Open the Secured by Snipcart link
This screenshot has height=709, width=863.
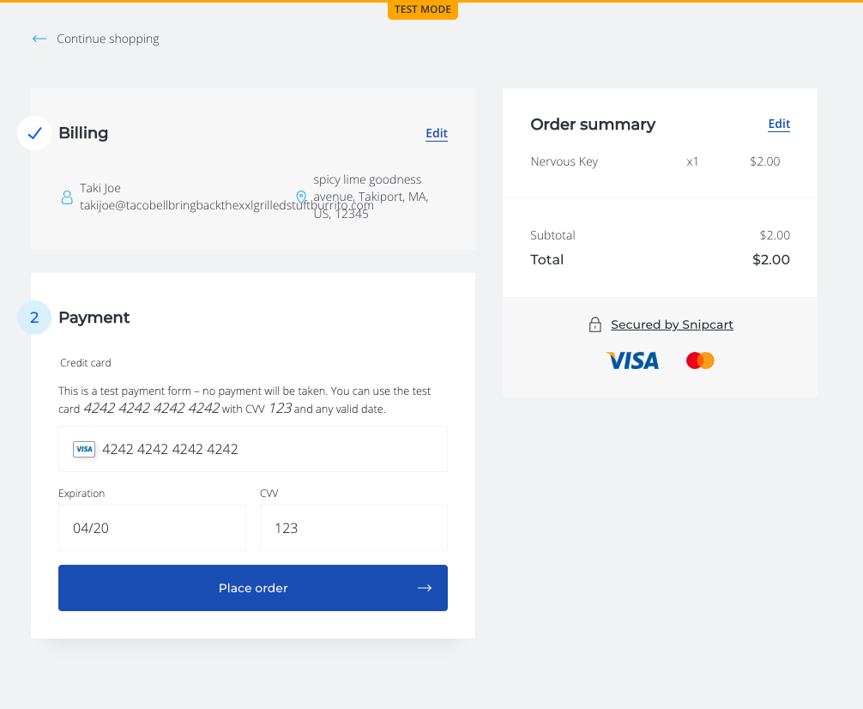672,324
